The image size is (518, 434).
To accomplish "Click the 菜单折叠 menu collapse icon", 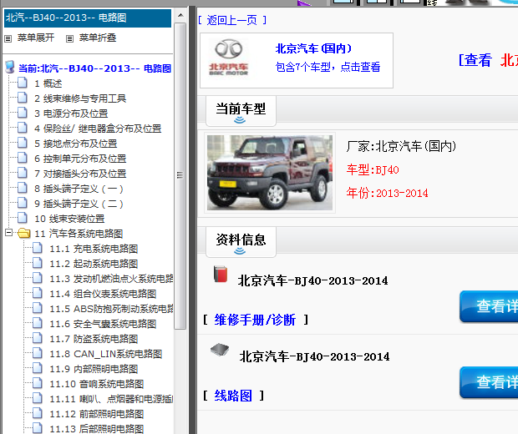I will tap(69, 38).
